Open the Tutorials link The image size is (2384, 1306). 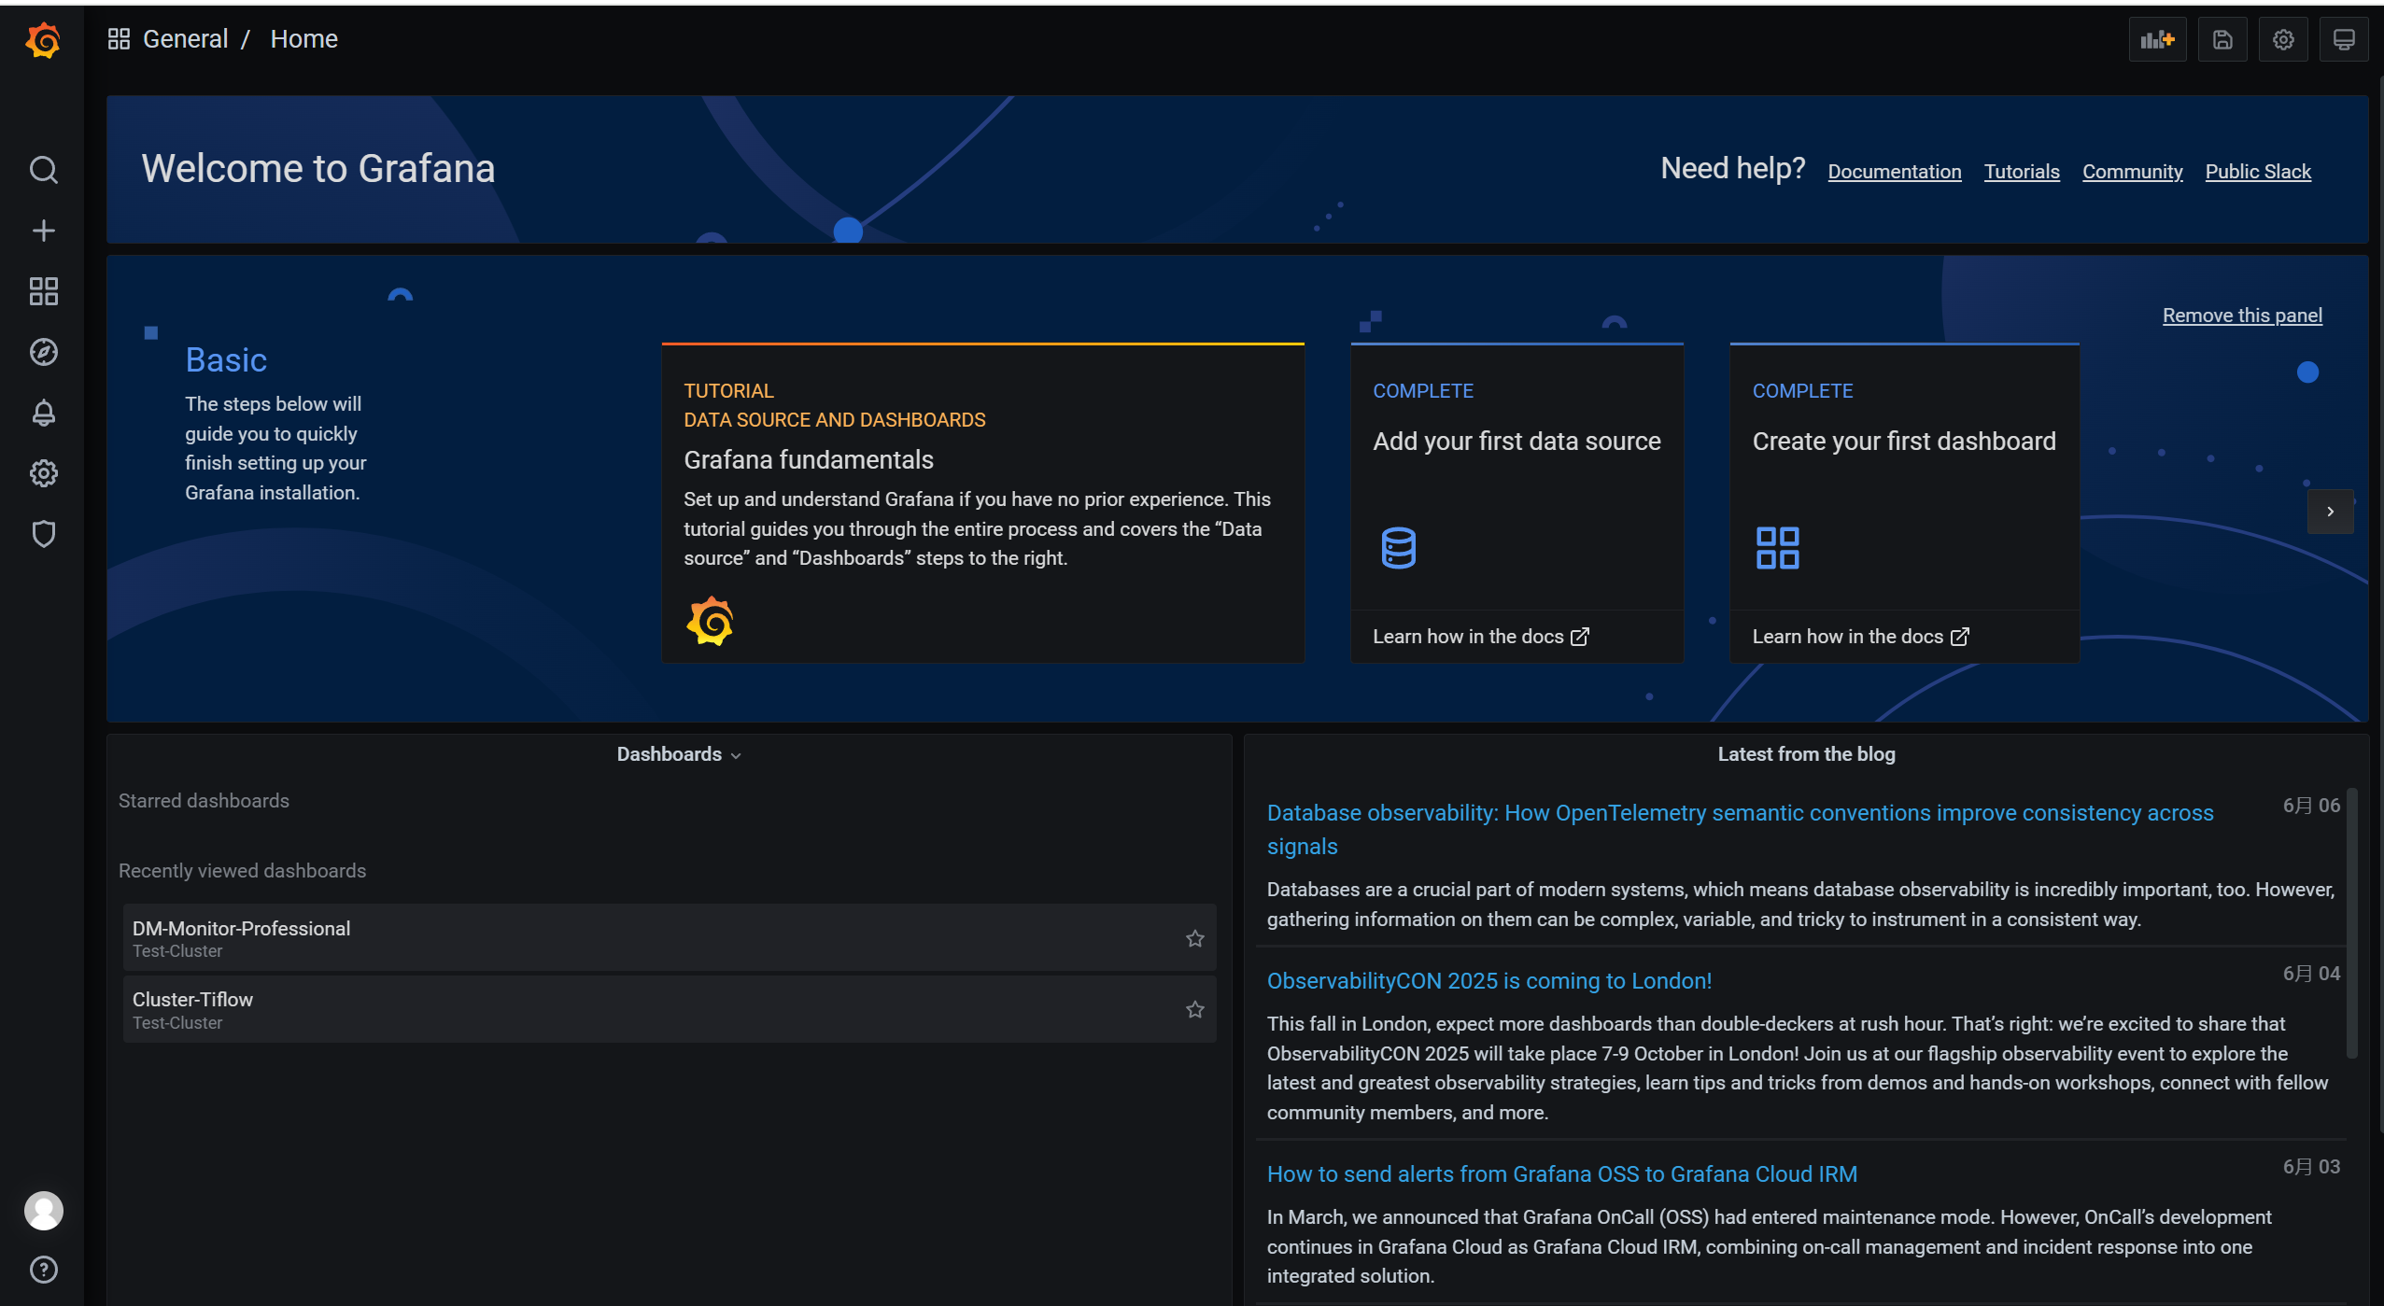[x=2021, y=172]
